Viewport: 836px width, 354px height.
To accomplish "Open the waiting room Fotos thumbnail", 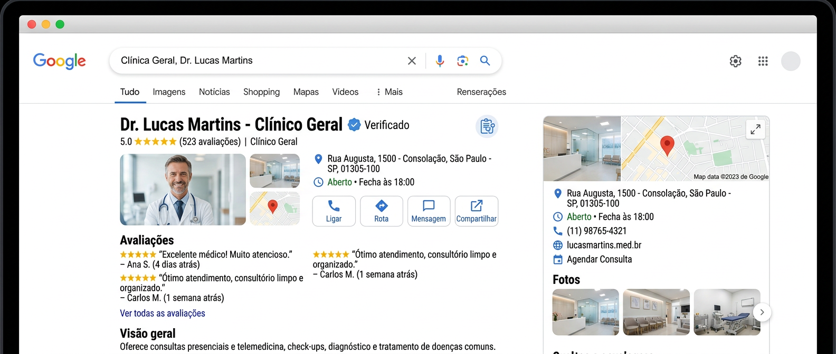I will pyautogui.click(x=657, y=312).
